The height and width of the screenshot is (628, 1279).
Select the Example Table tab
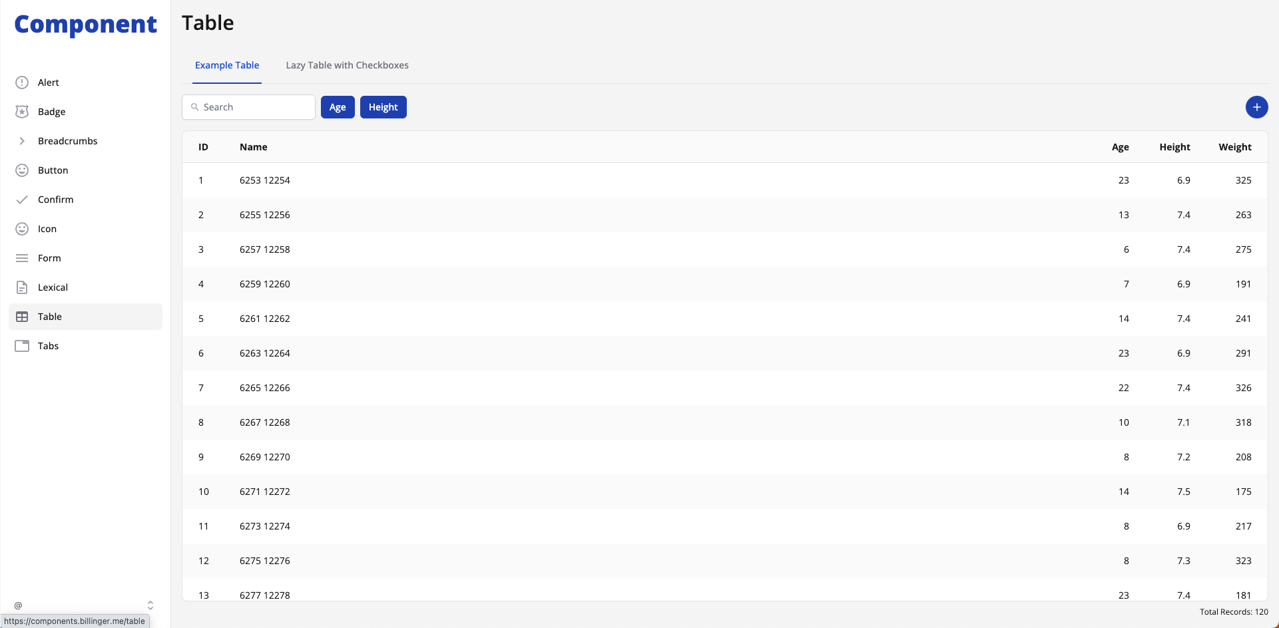[x=227, y=65]
